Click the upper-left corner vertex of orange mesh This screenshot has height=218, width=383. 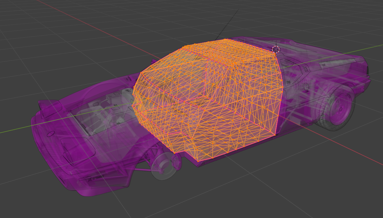[141, 73]
